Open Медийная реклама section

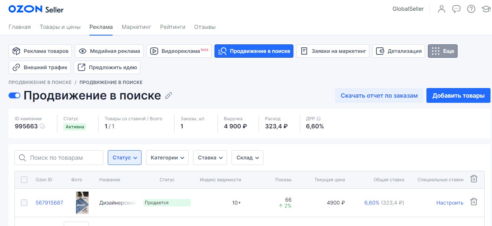click(109, 51)
